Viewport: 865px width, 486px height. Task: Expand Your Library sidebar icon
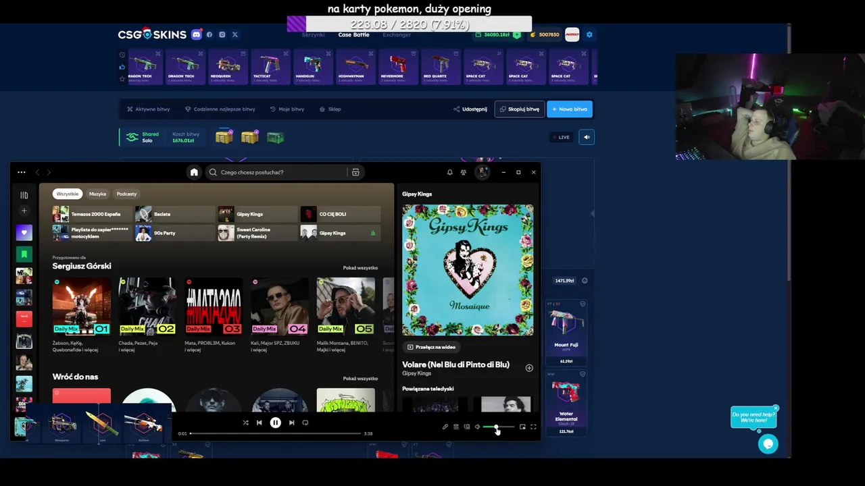pyautogui.click(x=24, y=195)
